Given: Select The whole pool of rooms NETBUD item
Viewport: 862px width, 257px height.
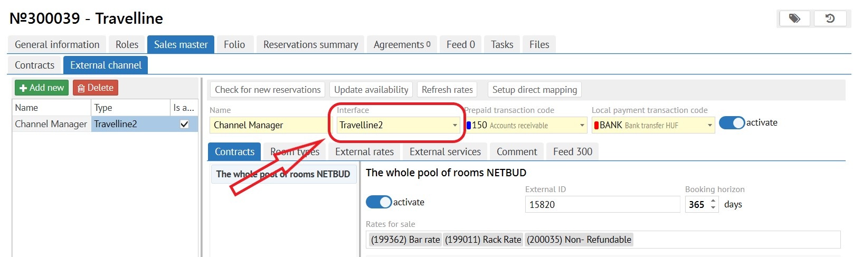Looking at the screenshot, I should point(283,174).
